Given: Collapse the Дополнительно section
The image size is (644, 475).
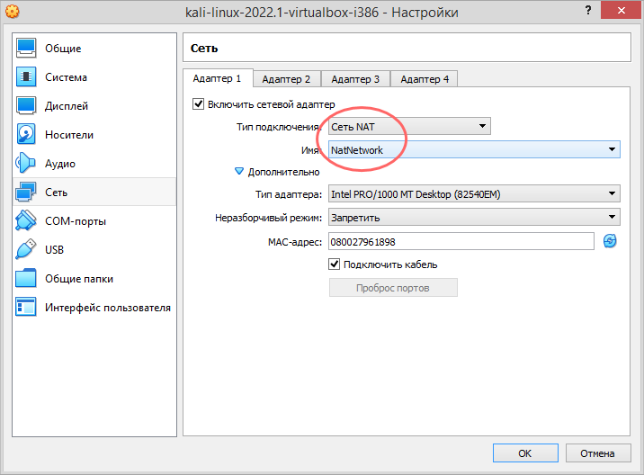Looking at the screenshot, I should coord(239,171).
